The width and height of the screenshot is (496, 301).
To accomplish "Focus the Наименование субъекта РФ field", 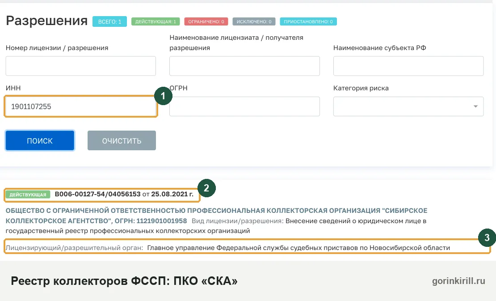I will click(408, 66).
